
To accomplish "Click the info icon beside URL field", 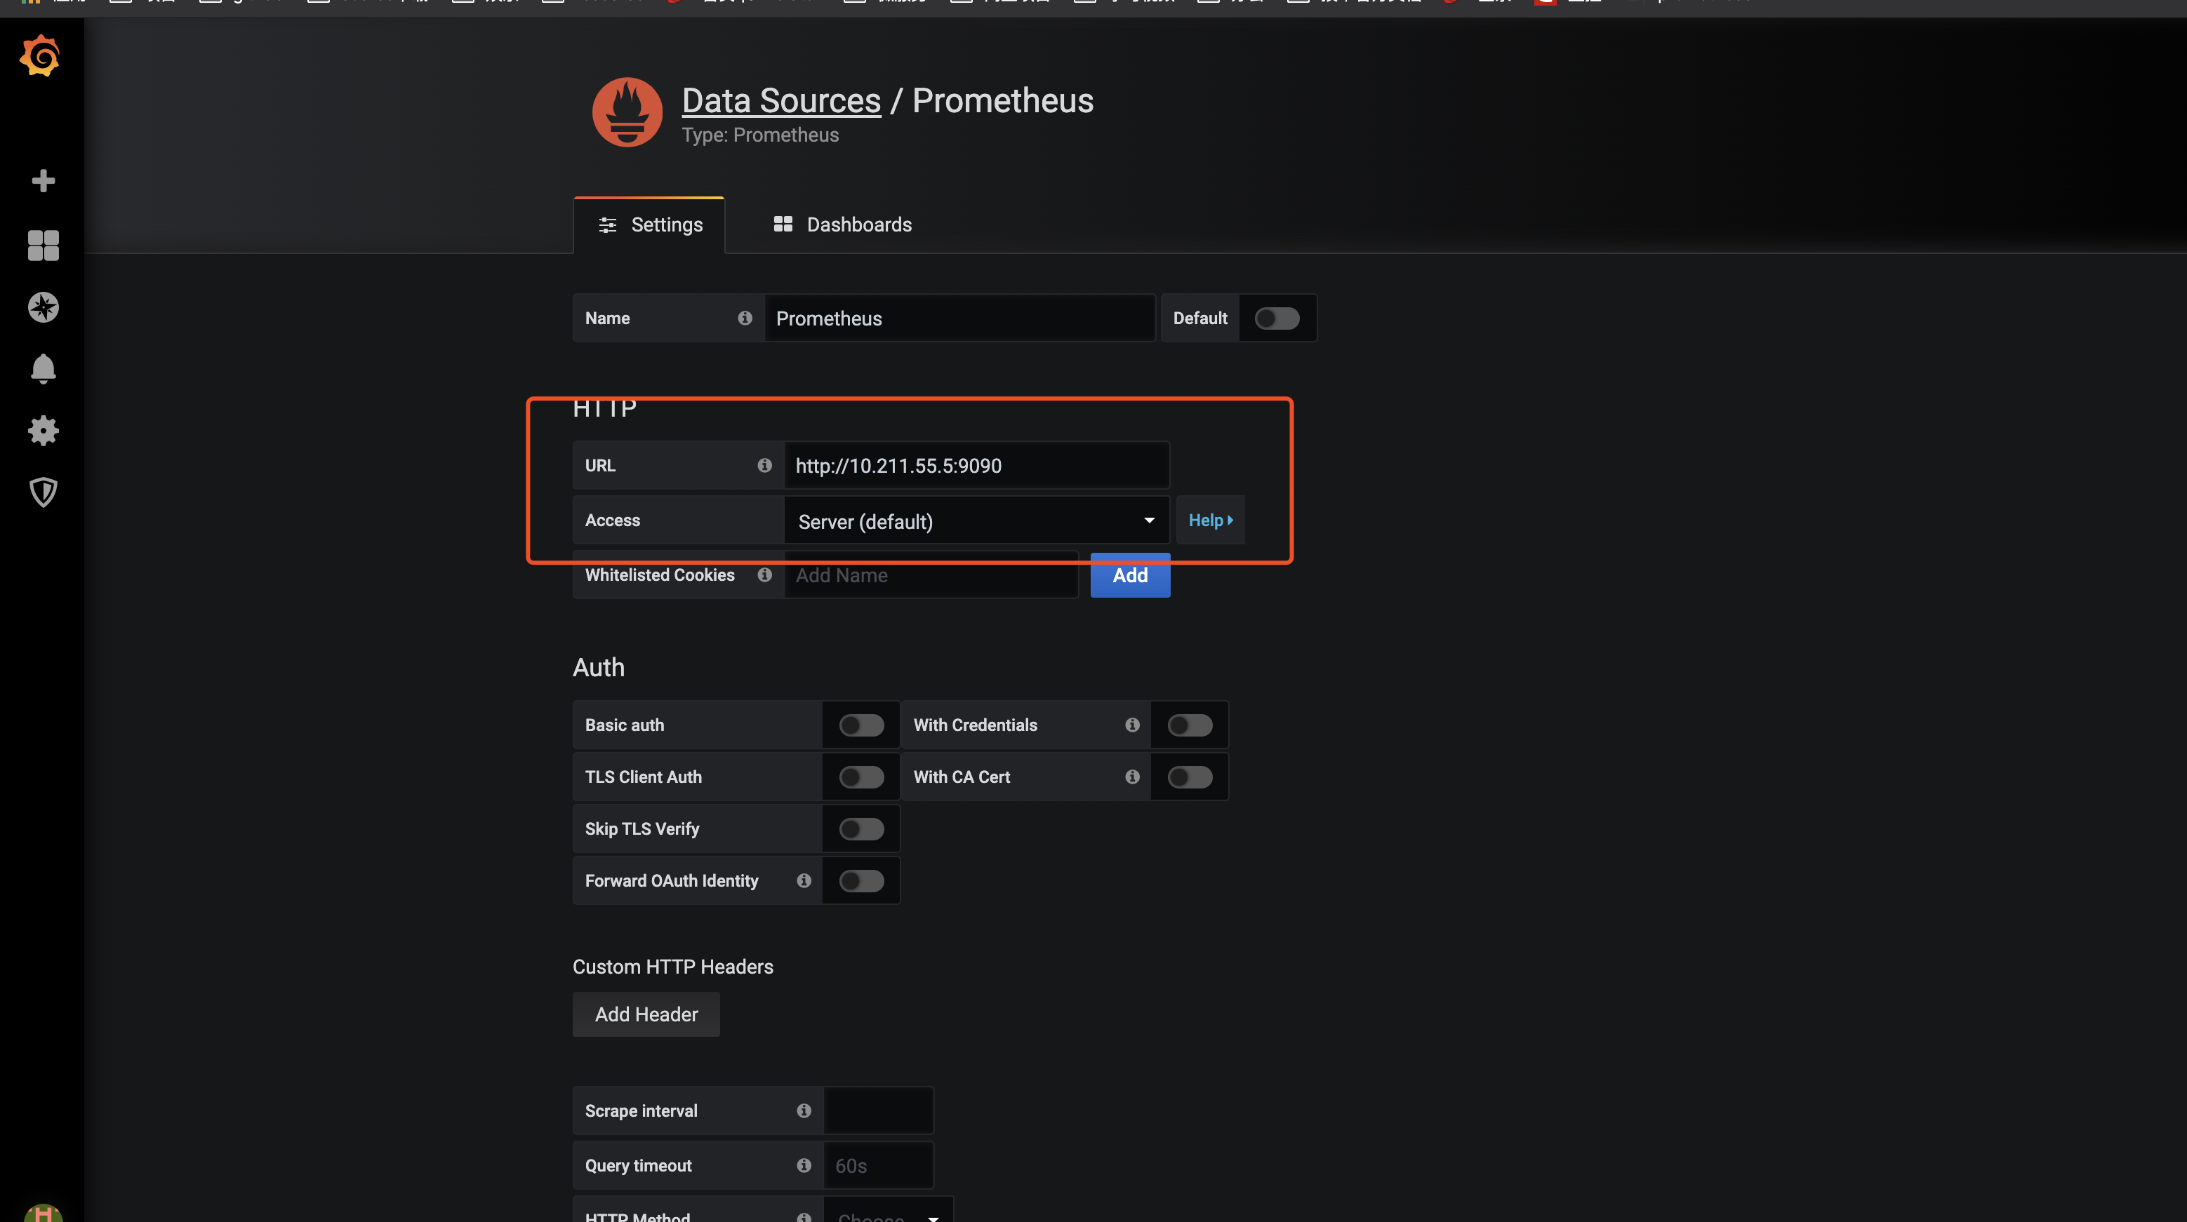I will 764,465.
